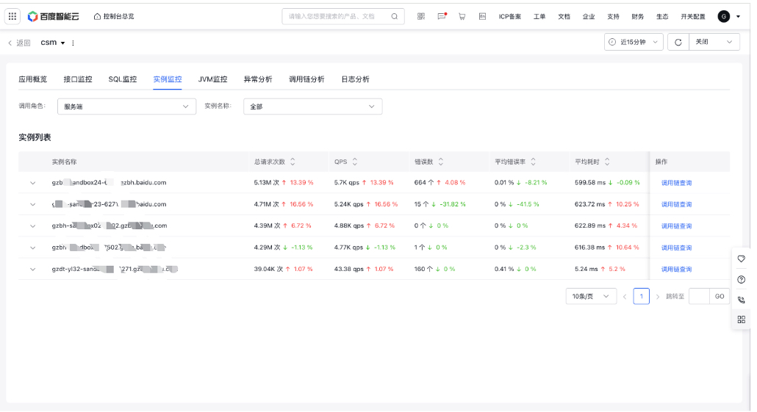Select page 1 in pagination
This screenshot has height=412, width=757.
641,296
